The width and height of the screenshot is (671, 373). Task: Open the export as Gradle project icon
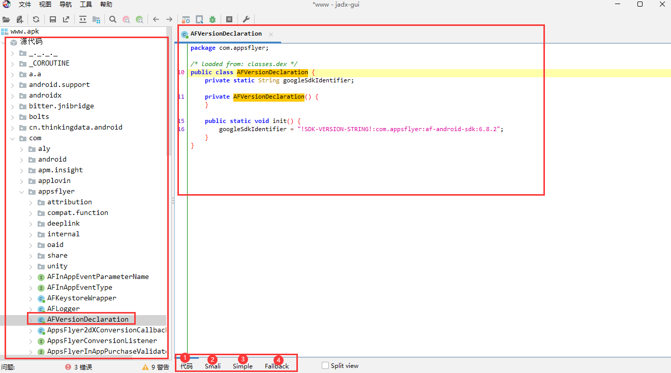66,19
